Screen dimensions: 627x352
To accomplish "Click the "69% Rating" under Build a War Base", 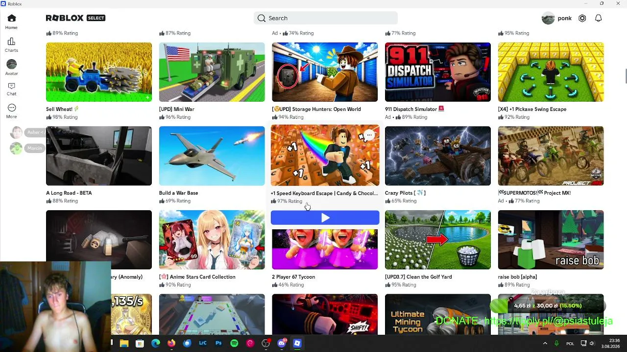I will (178, 201).
